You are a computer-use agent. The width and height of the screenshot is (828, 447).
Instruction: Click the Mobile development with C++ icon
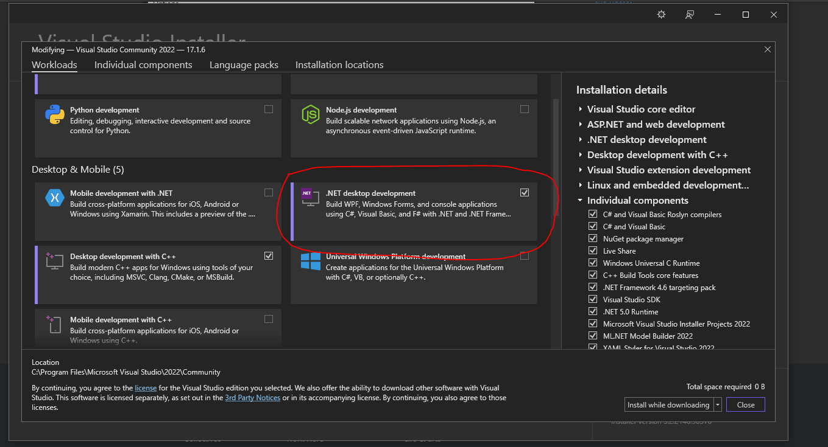click(x=55, y=324)
